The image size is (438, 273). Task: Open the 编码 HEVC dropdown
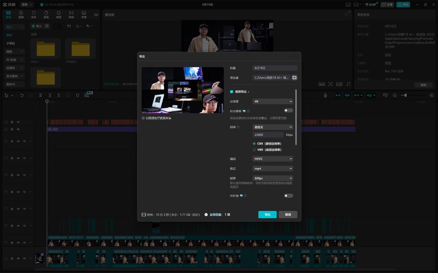pos(273,159)
